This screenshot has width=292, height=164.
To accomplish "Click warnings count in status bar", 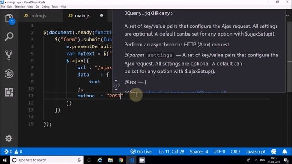I will (18, 152).
